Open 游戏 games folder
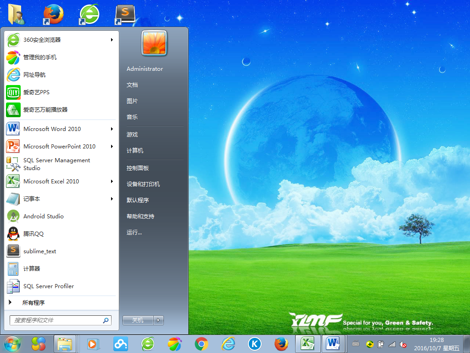 (x=132, y=135)
